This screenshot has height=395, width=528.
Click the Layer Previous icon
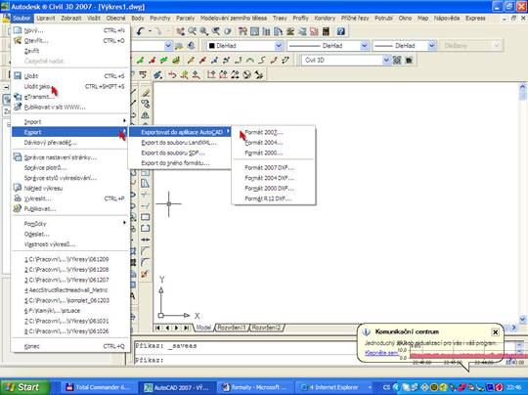point(191,46)
